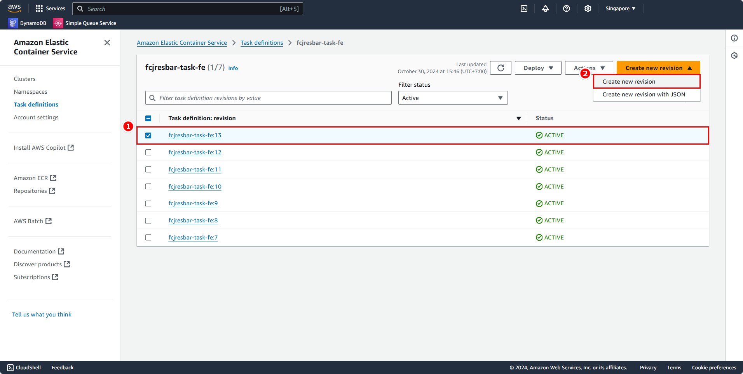Viewport: 743px width, 374px height.
Task: Expand the Actions dropdown button
Action: point(589,68)
